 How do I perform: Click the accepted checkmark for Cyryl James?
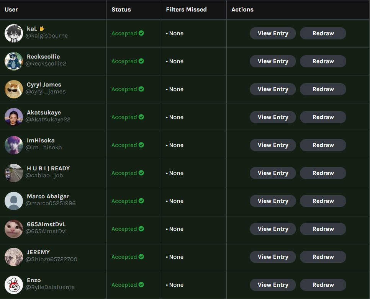[x=141, y=89]
